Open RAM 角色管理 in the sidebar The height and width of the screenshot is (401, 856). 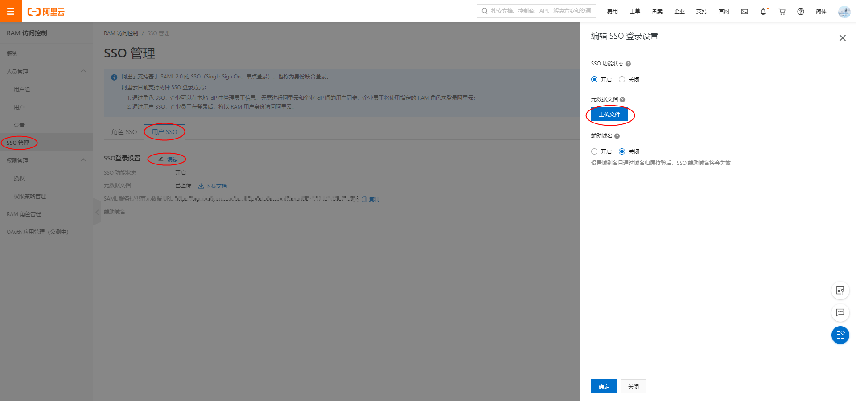click(x=24, y=214)
